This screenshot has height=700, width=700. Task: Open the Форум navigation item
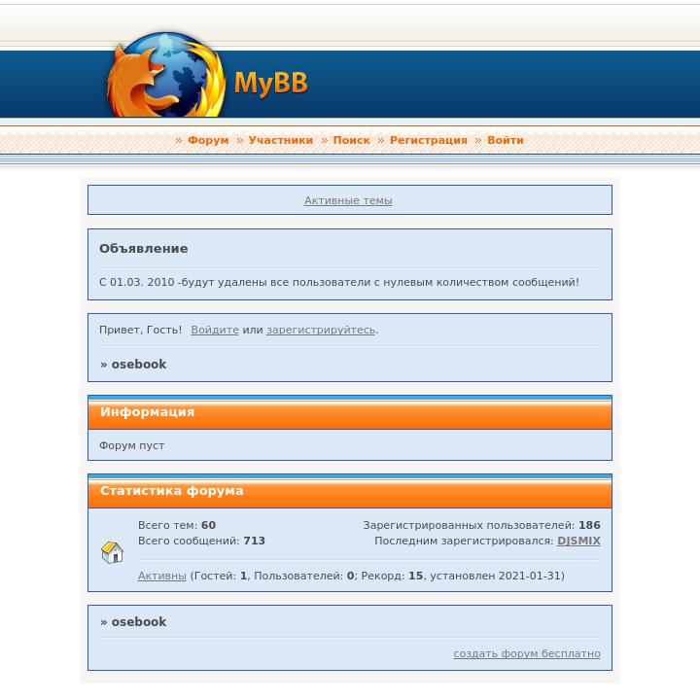pyautogui.click(x=208, y=140)
